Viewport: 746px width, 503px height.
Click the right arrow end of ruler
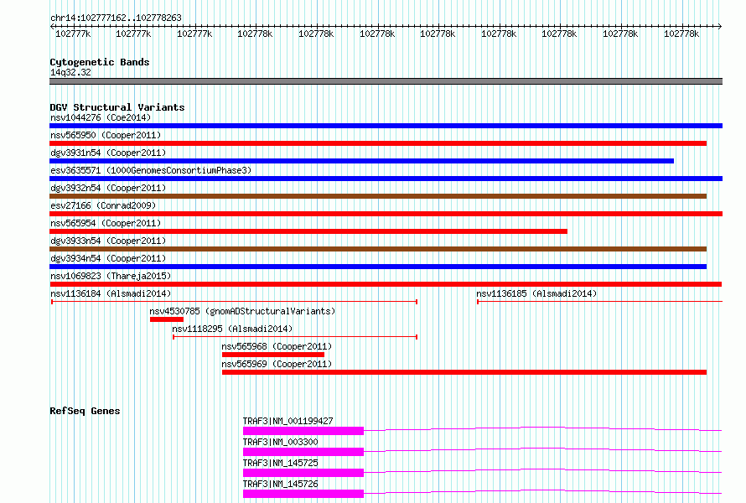tap(720, 27)
